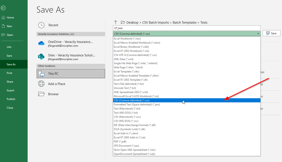Click the back arrow circle icon
The height and width of the screenshot is (162, 282).
tap(3, 8)
